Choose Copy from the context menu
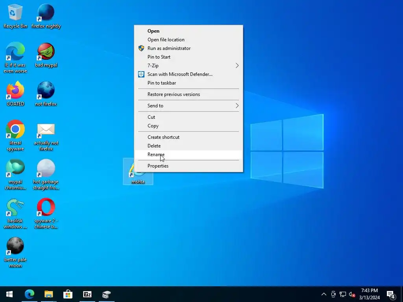 coord(189,126)
